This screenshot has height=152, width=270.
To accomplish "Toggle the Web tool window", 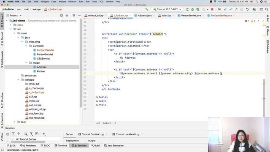I will tap(2, 136).
